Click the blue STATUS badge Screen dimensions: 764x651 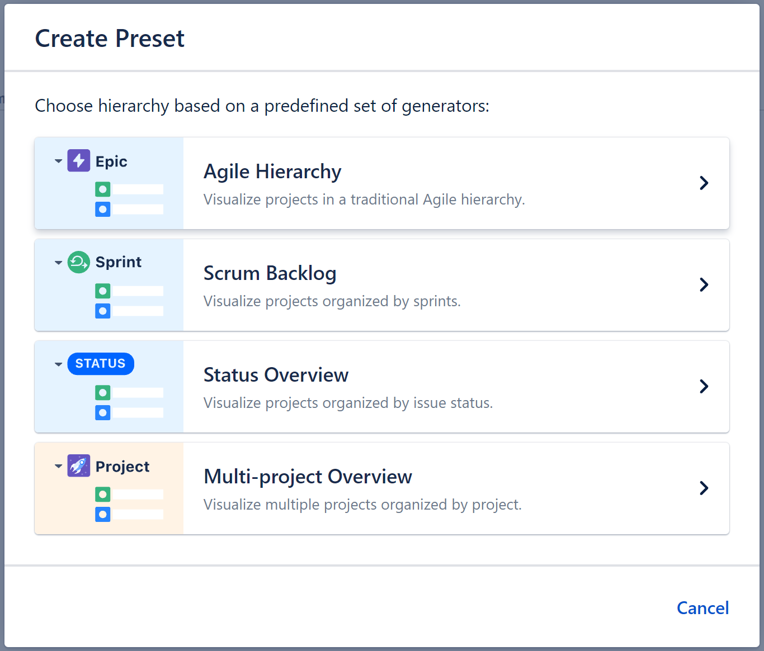(101, 364)
